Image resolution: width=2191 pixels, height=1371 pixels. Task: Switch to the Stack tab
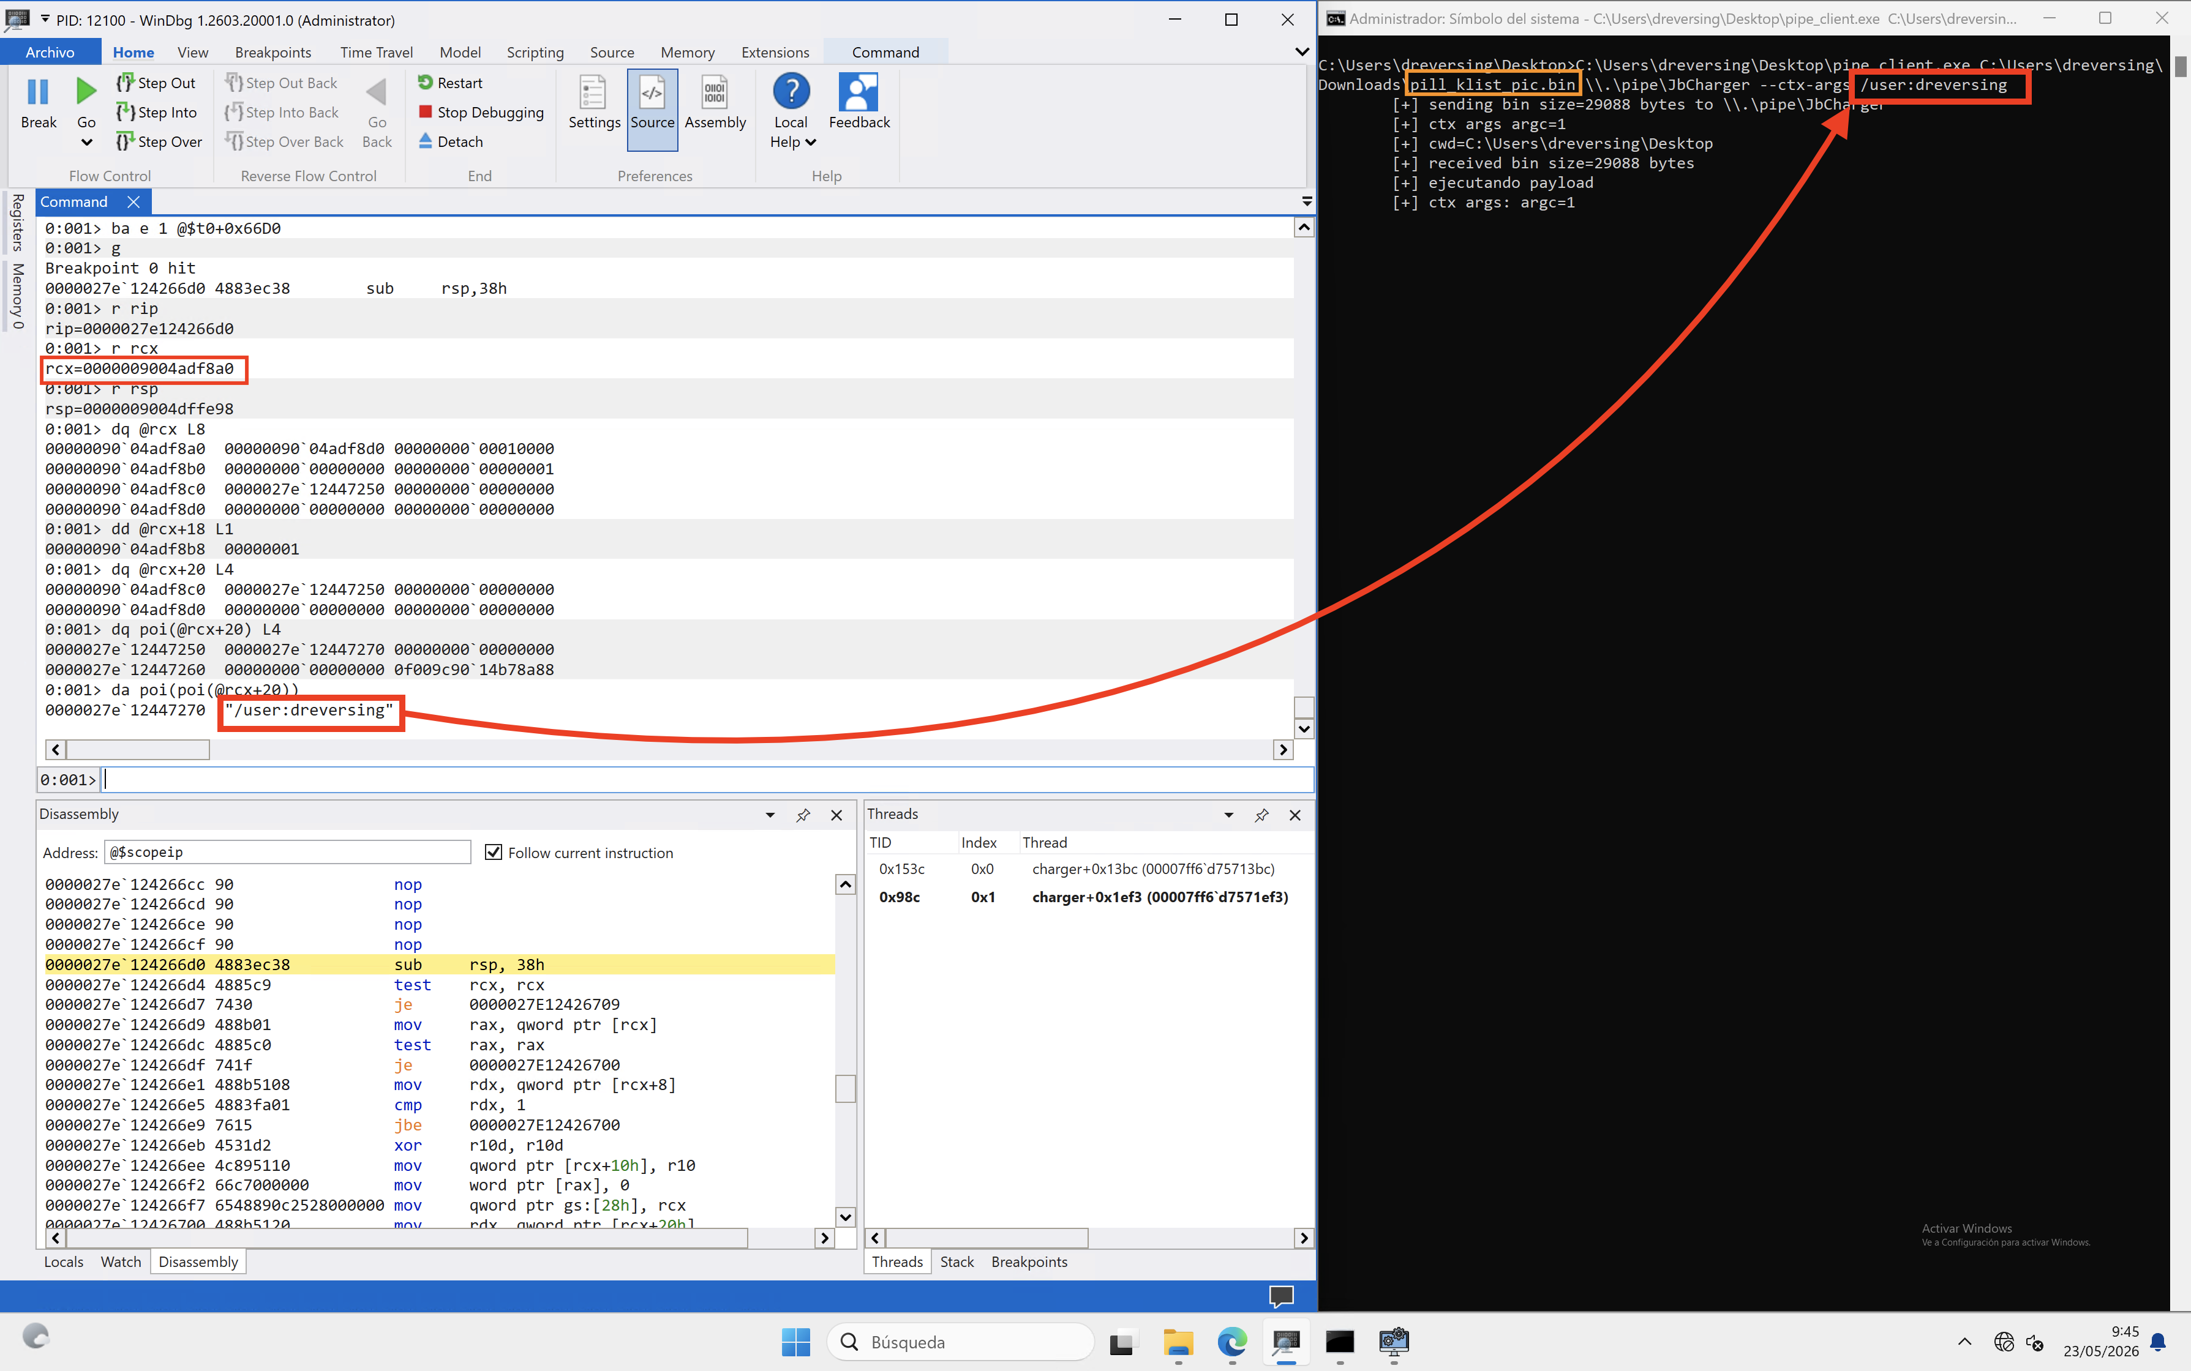click(x=956, y=1261)
